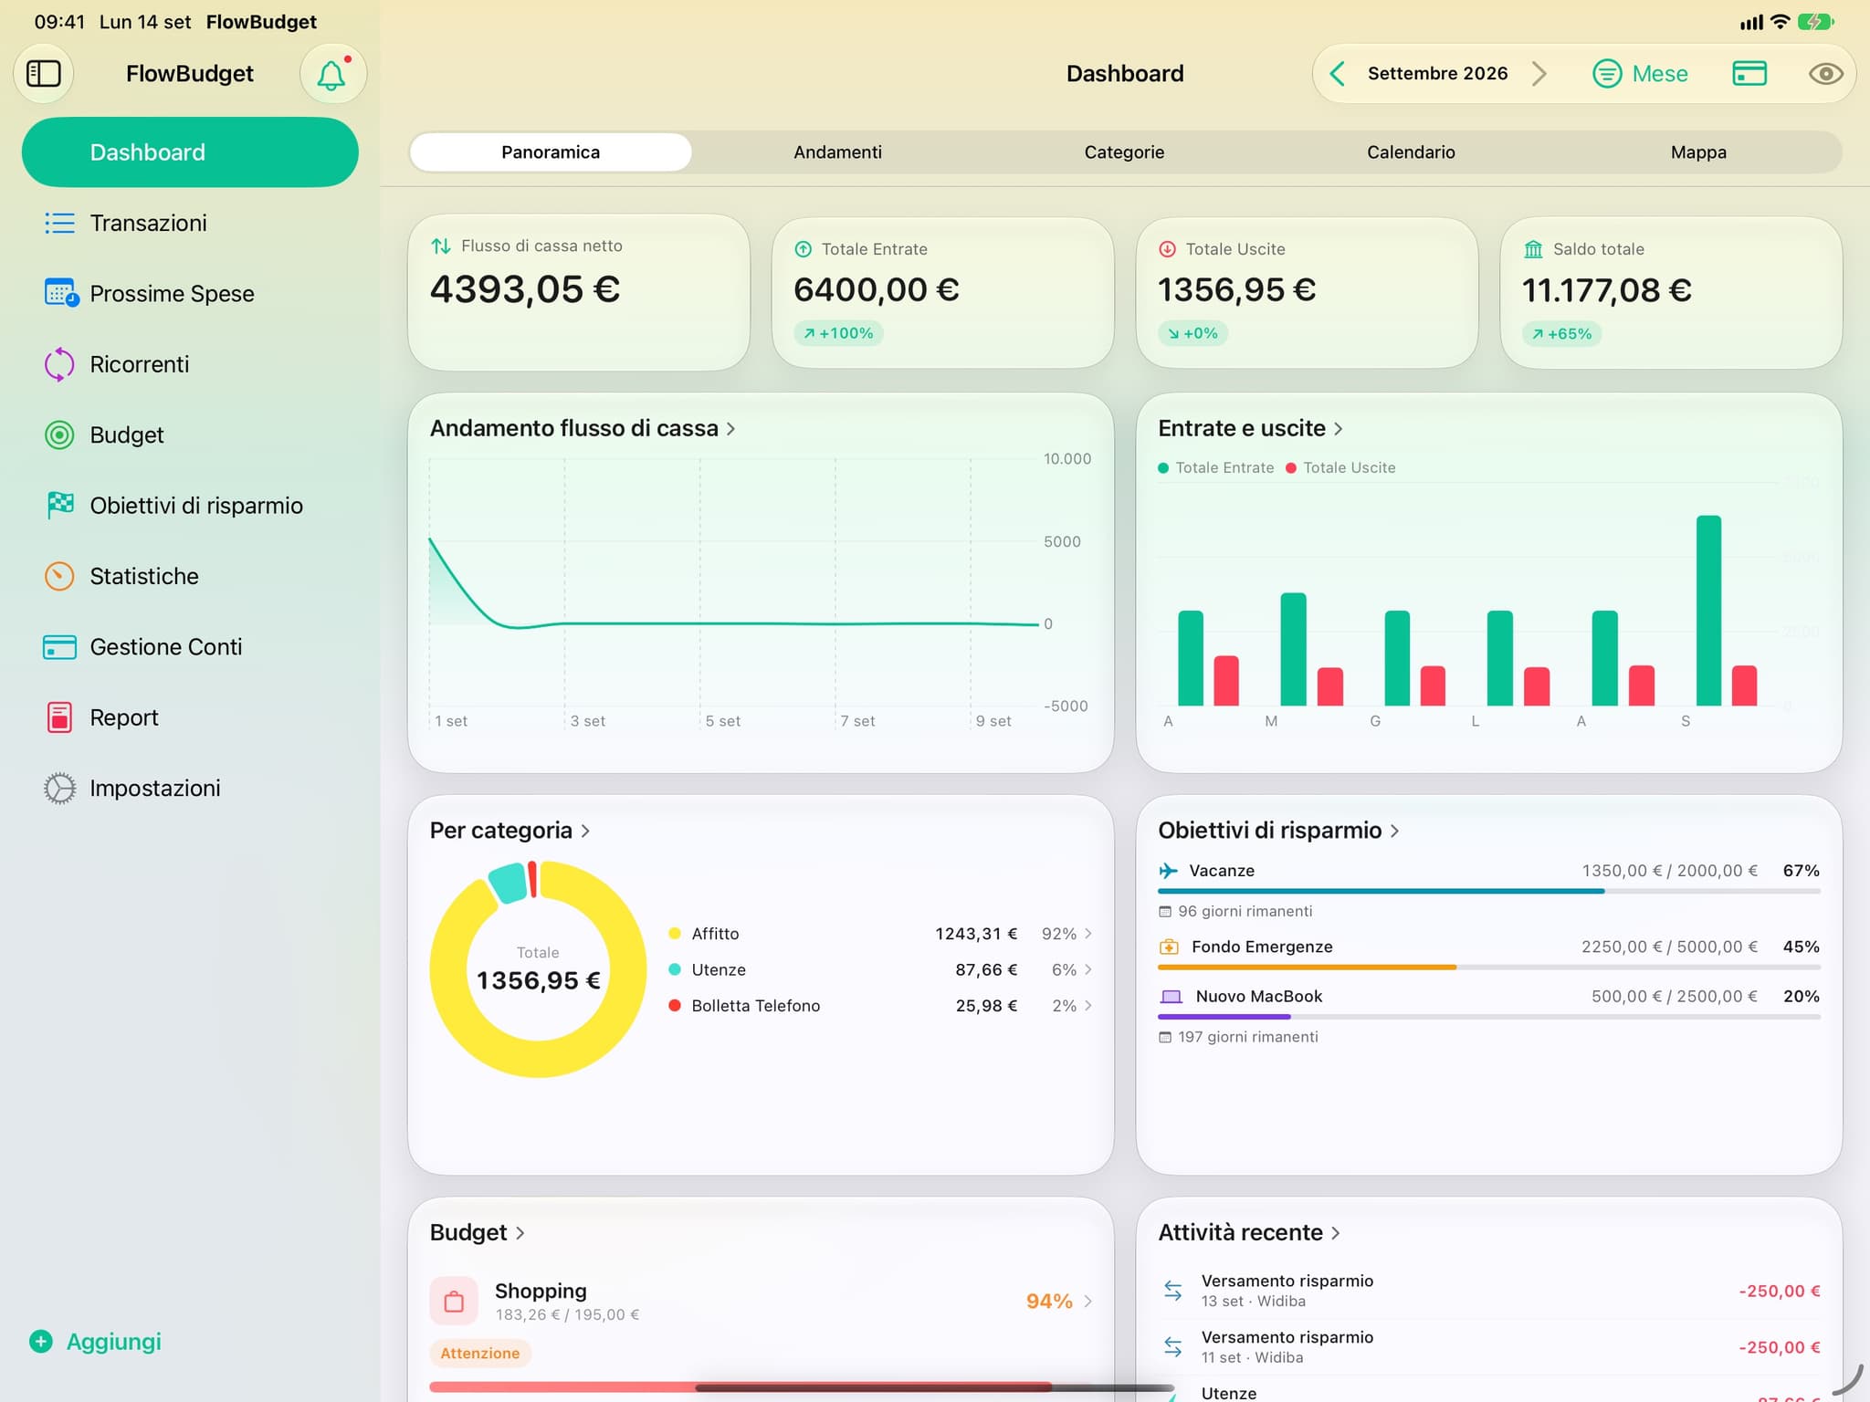Click the Nuovo MacBook laptop icon
The width and height of the screenshot is (1870, 1402).
[x=1171, y=997]
